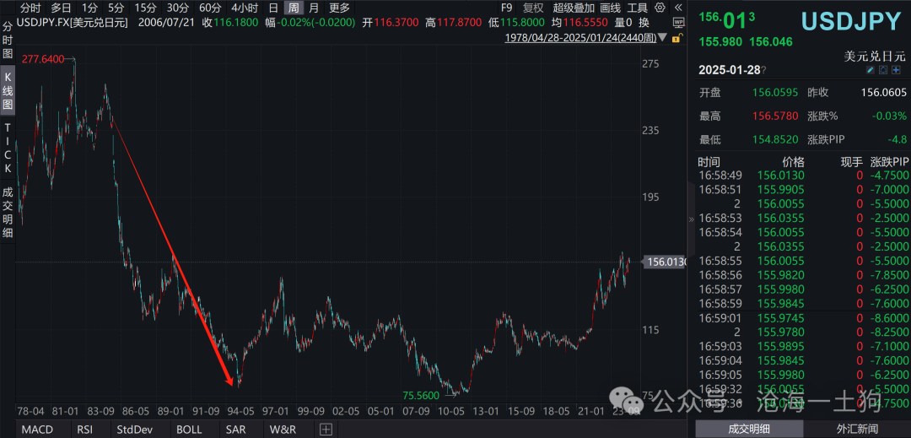Expand the date range dropdown triangle

pyautogui.click(x=662, y=38)
